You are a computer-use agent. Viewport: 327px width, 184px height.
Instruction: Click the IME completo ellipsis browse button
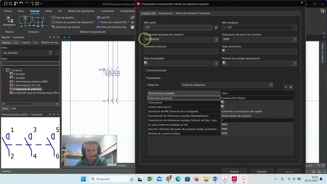click(295, 27)
